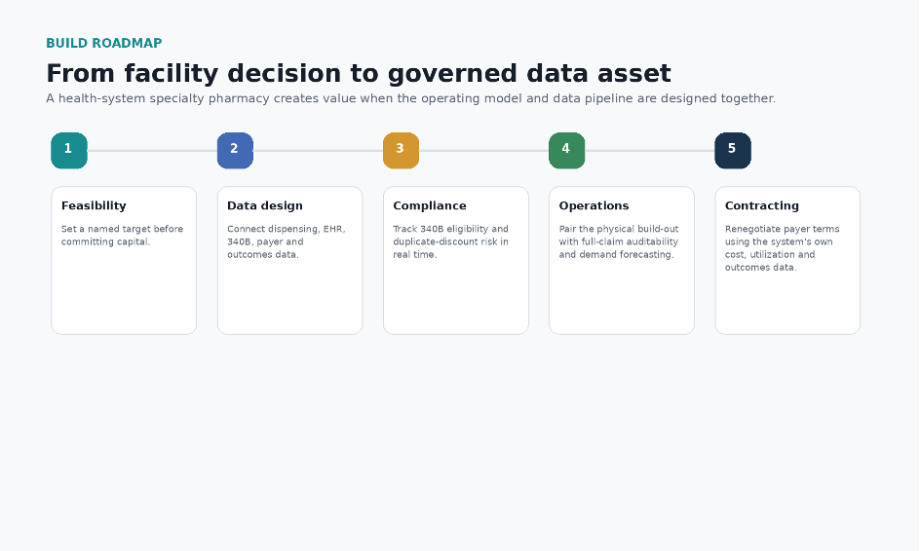Click the subtitle about health-system specialty pharmacy
Screen dimensions: 920x551
tap(410, 98)
